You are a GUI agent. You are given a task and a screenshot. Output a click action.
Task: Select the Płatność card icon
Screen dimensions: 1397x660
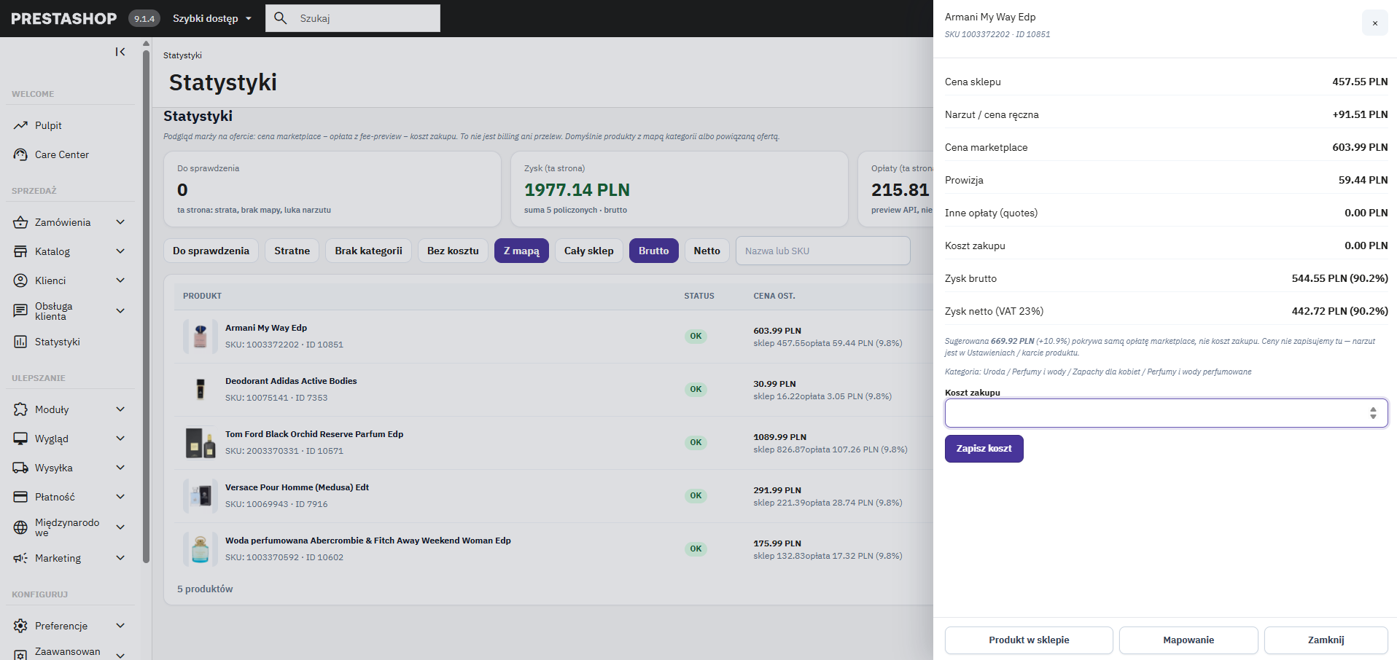[x=20, y=497]
